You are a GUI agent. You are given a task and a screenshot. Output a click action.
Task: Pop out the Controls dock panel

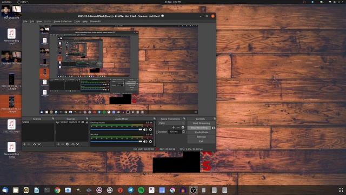(214, 119)
